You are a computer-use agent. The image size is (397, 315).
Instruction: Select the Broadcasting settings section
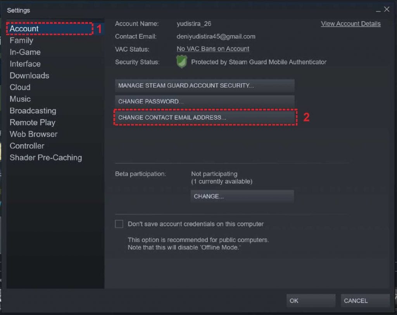[x=33, y=111]
